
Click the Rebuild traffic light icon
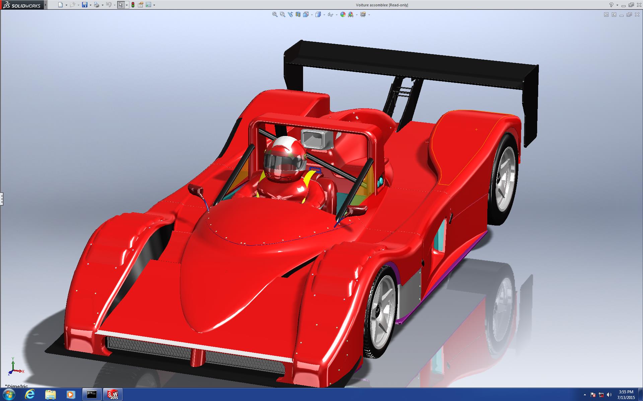tap(133, 5)
